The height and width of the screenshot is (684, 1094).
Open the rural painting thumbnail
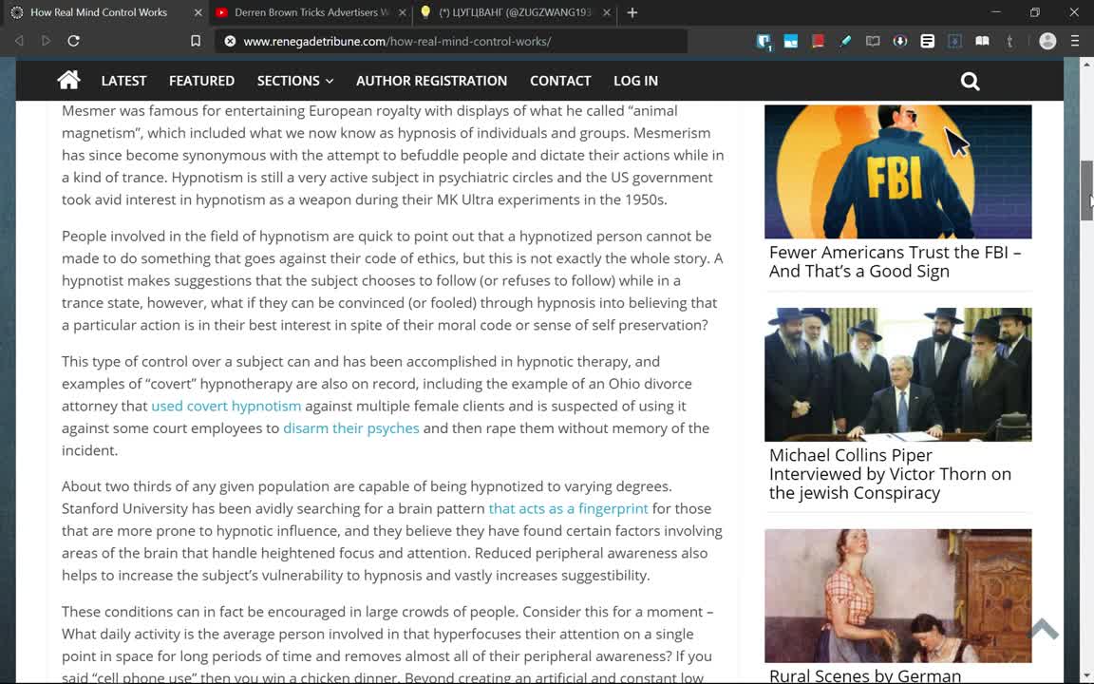[898, 596]
